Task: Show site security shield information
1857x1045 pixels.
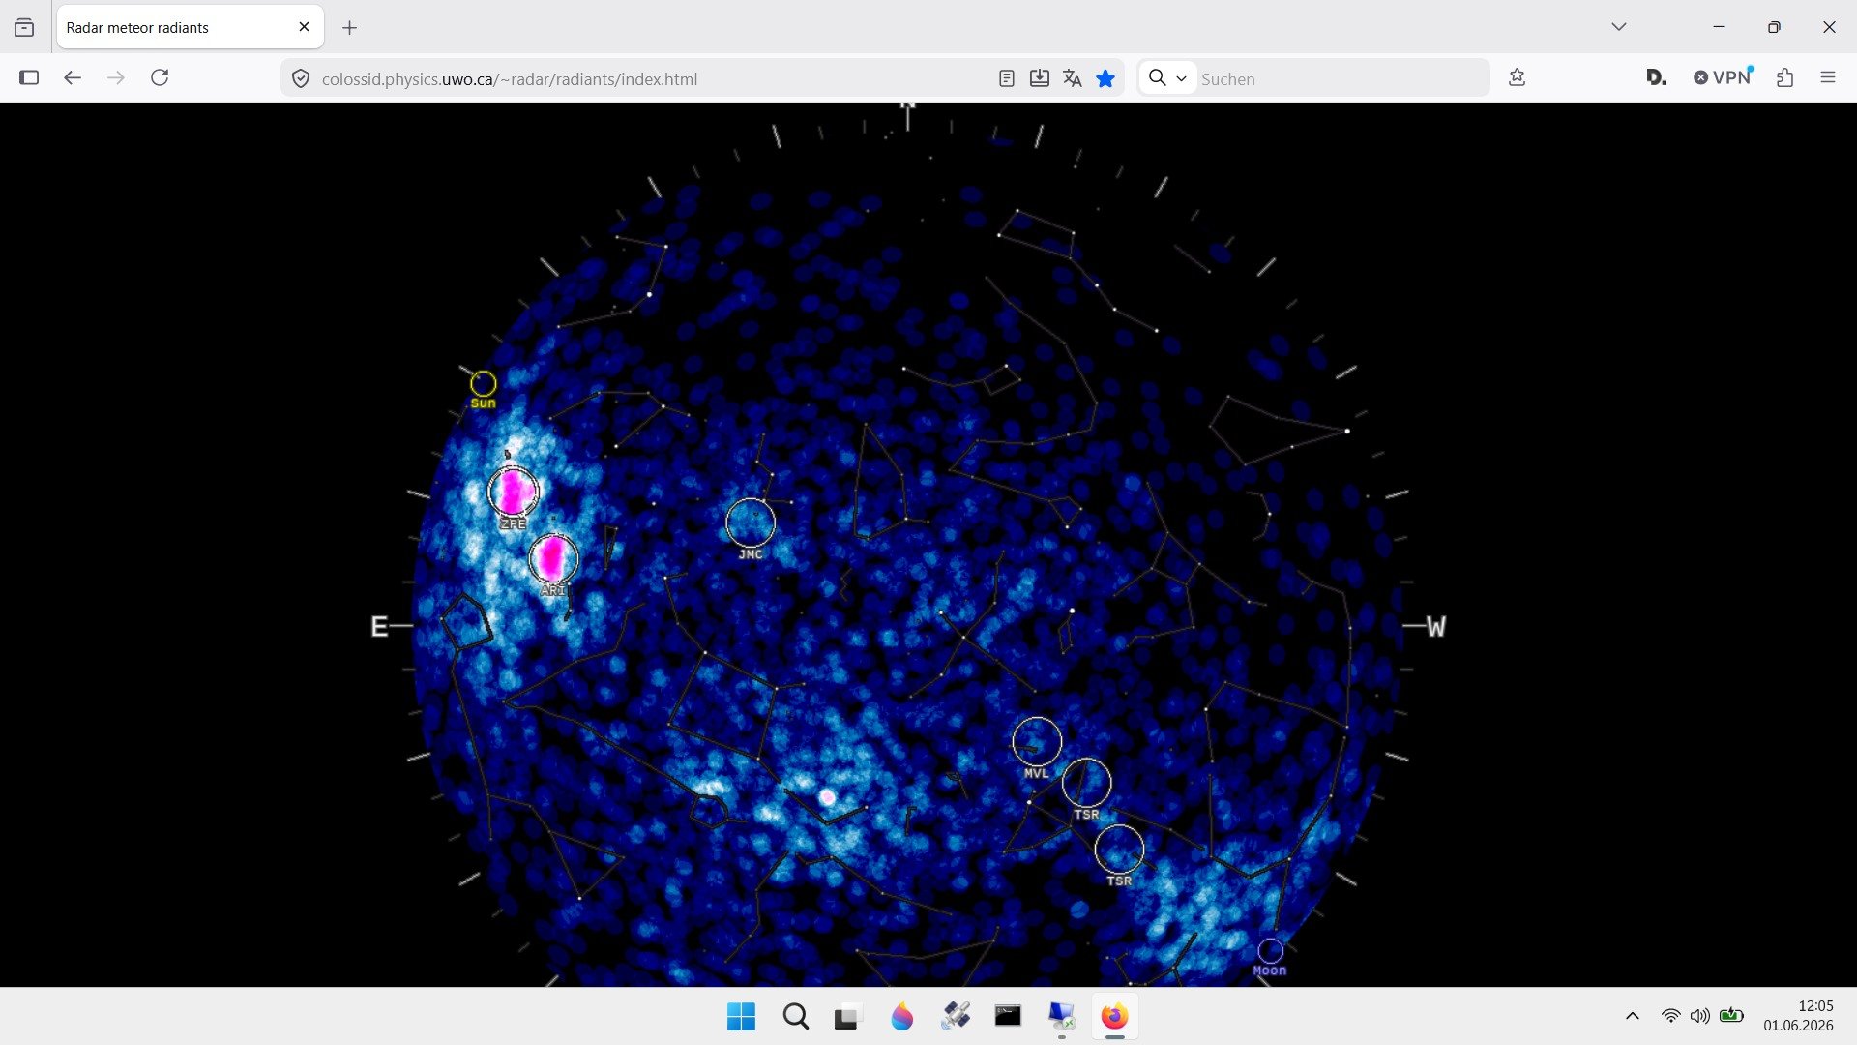Action: click(x=301, y=78)
